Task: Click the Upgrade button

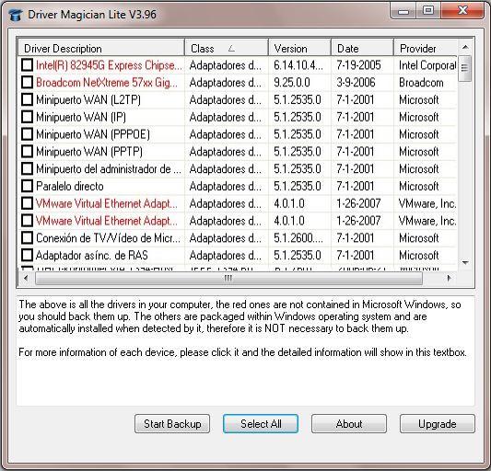Action: point(438,424)
